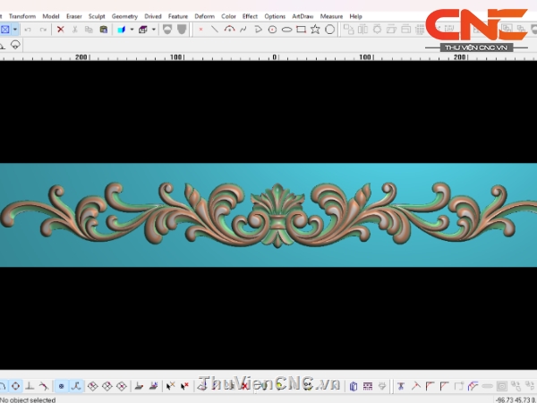537x403 pixels.
Task: Click the red X delete icon
Action: coord(61,29)
